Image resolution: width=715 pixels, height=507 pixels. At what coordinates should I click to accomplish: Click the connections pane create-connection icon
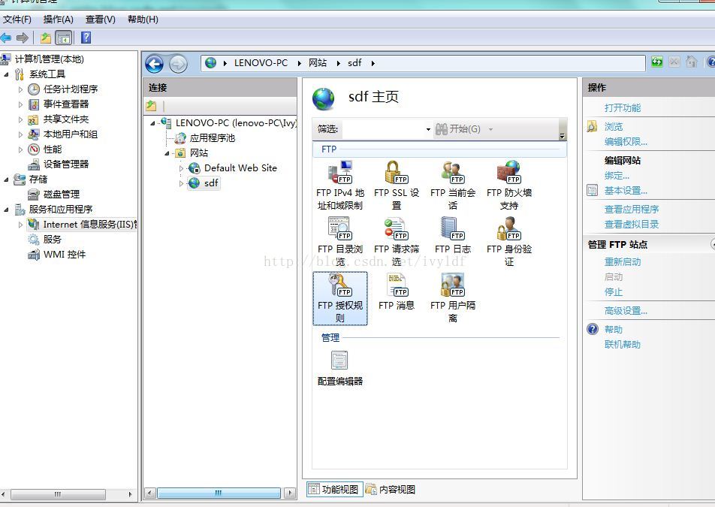click(x=151, y=106)
